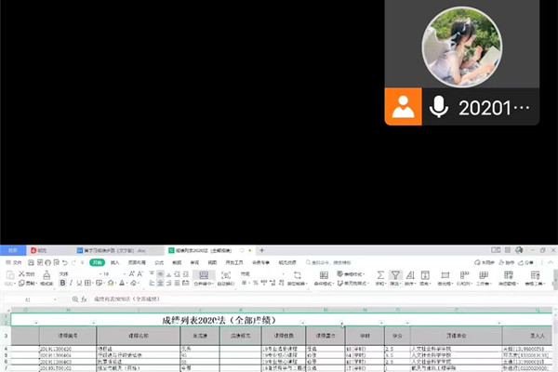The image size is (558, 372).
Task: Click the new tab plus button
Action: pyautogui.click(x=262, y=251)
